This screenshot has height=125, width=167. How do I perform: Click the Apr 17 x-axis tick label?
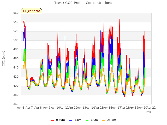click(x=116, y=108)
